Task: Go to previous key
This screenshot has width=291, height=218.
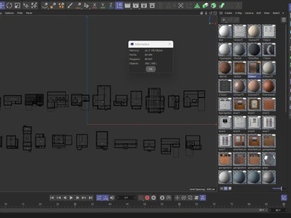Action: click(x=58, y=197)
